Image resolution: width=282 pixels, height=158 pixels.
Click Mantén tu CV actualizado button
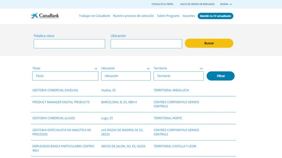coord(215,16)
